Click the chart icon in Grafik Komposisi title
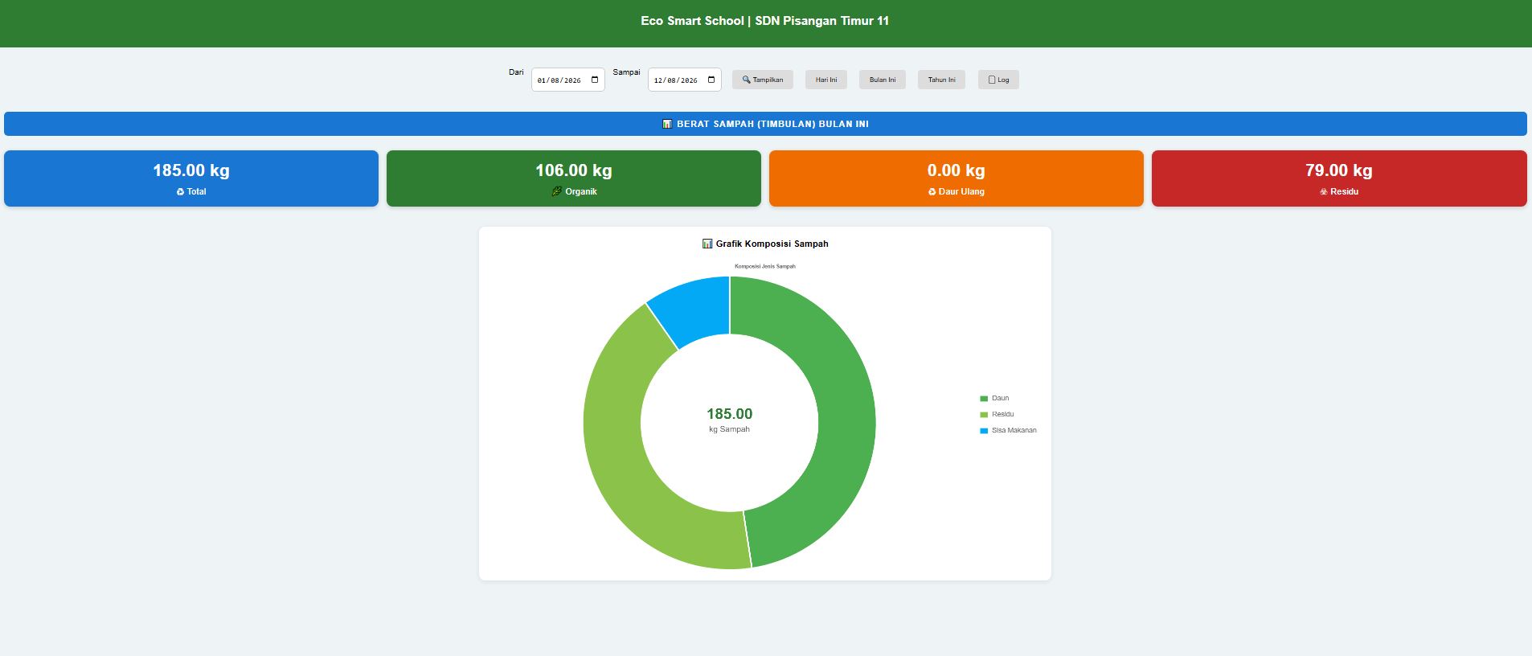Screen dimensions: 1532x656 707,244
